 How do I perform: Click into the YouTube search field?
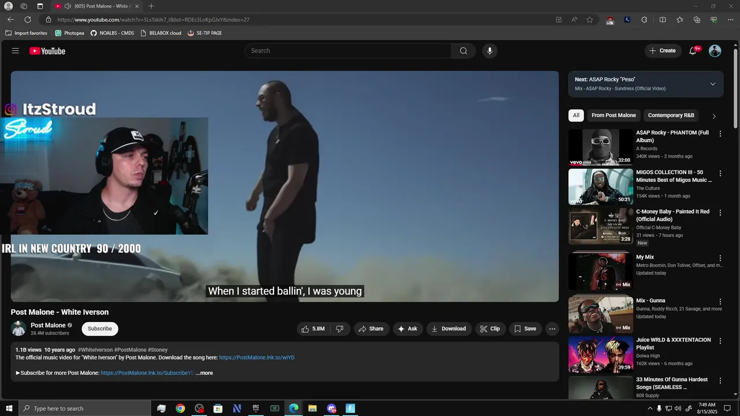[x=348, y=51]
